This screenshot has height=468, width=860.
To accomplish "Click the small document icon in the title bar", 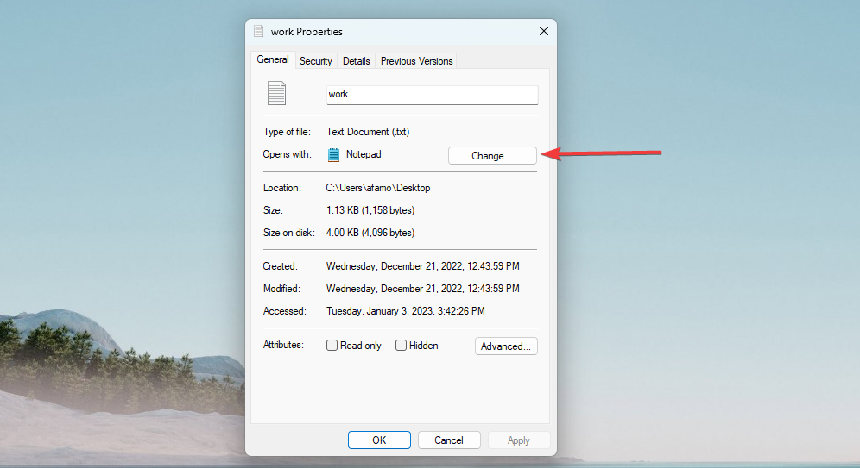I will (x=258, y=31).
